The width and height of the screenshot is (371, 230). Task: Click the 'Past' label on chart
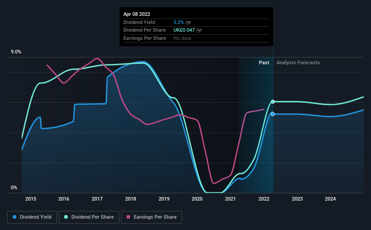264,62
